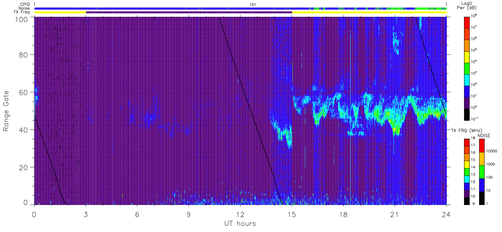Click the '20' tick label on Range Gate axis
Screen dimensions: 502x232
pos(24,167)
